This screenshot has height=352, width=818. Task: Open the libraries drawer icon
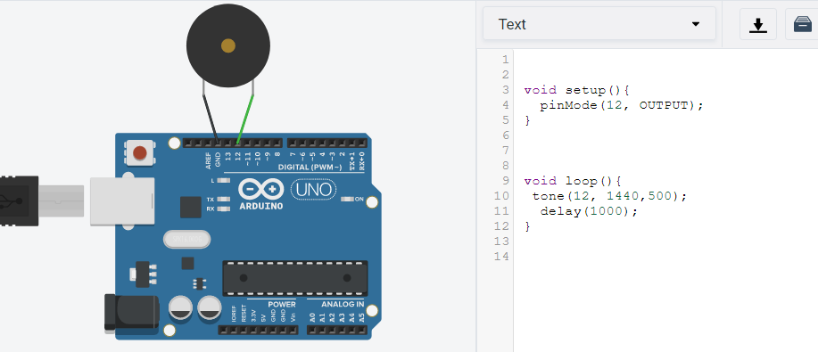[x=802, y=24]
